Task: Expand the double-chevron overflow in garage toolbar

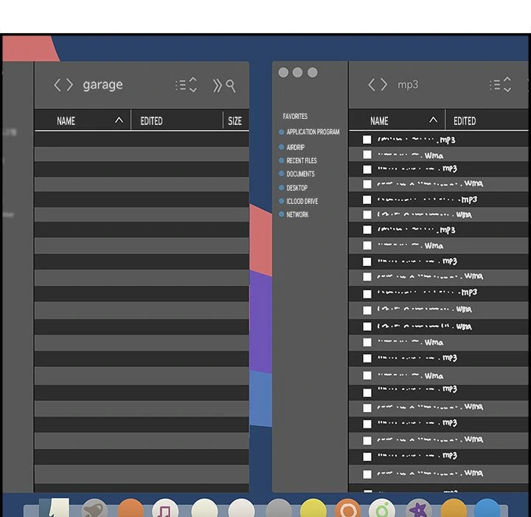Action: coord(217,86)
